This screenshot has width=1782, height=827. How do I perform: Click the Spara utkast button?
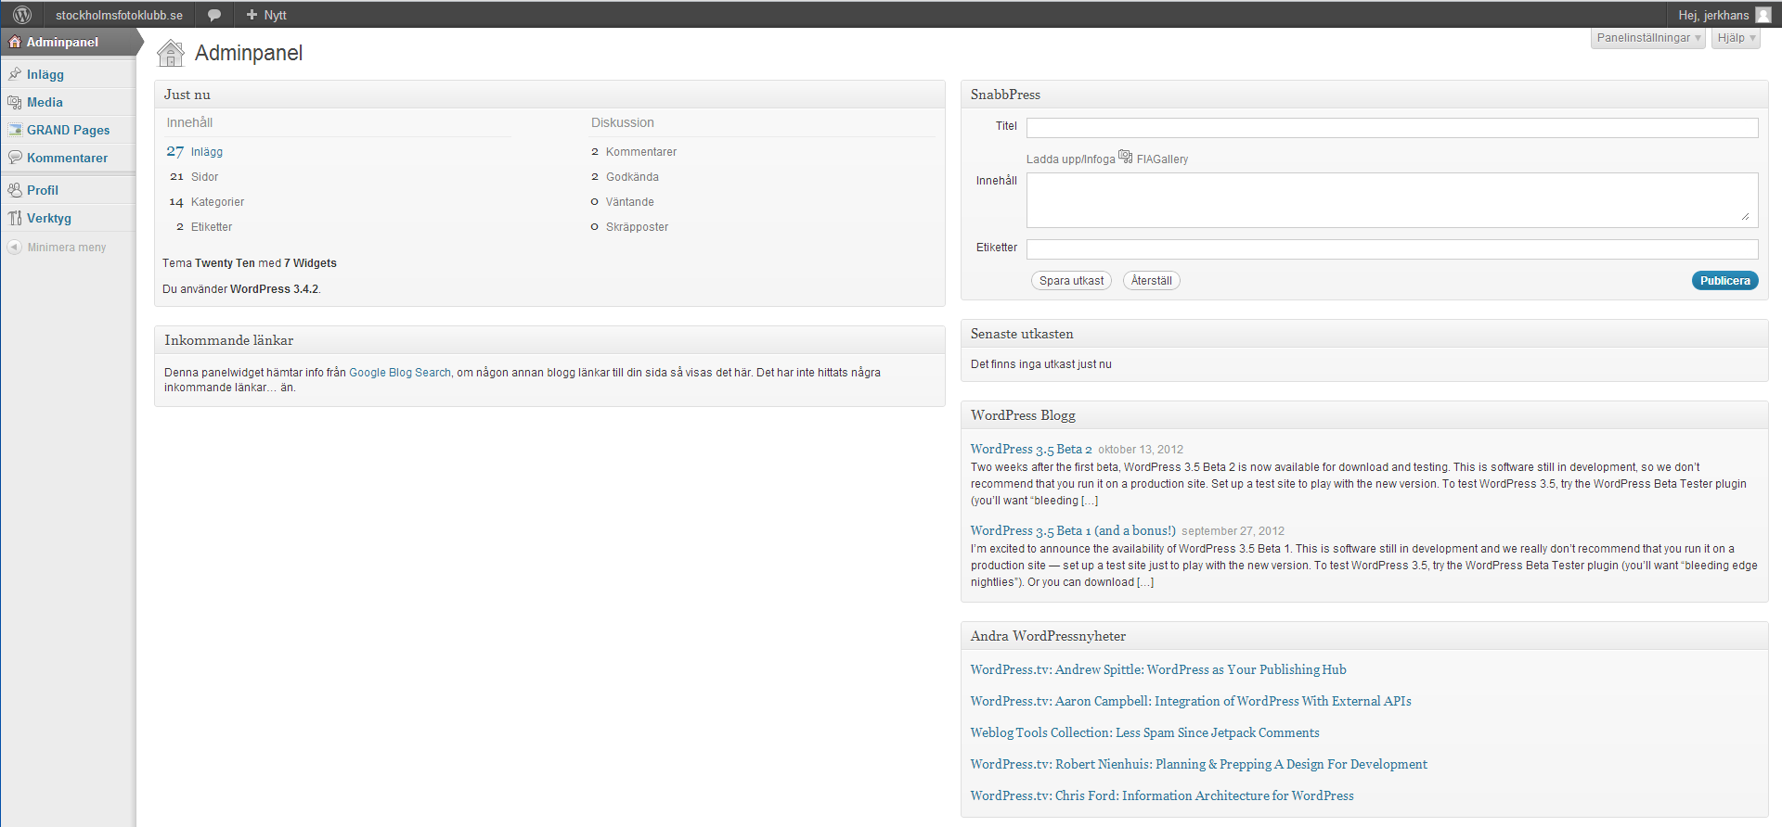coord(1071,281)
